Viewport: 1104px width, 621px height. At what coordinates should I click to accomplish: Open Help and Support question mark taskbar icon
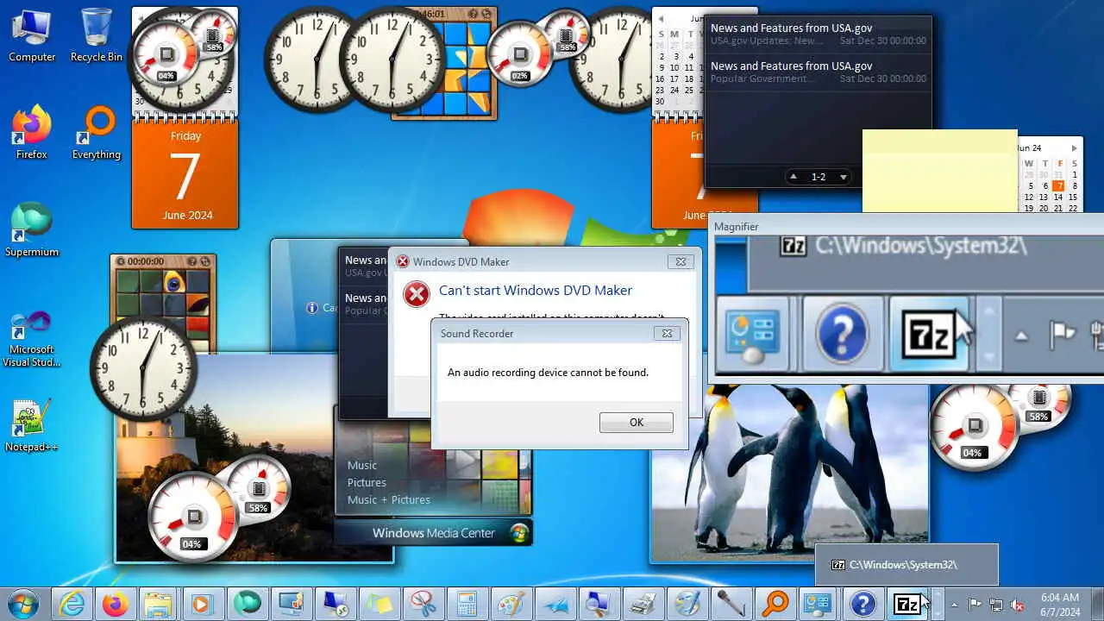tap(862, 605)
